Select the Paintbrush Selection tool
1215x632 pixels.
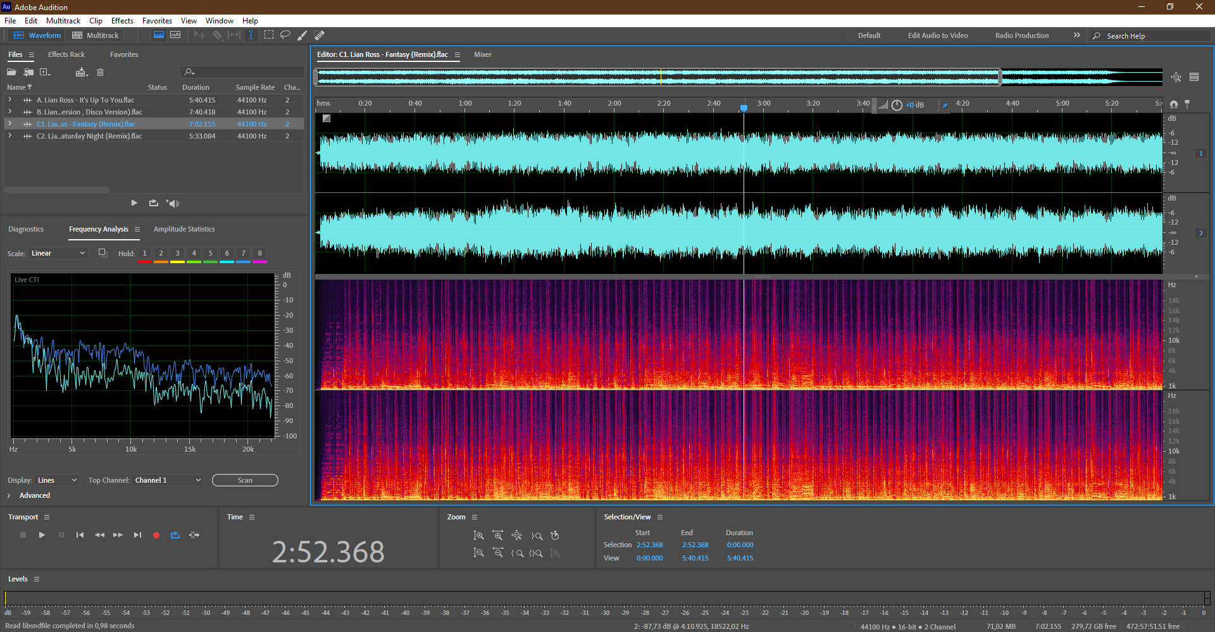click(x=302, y=35)
